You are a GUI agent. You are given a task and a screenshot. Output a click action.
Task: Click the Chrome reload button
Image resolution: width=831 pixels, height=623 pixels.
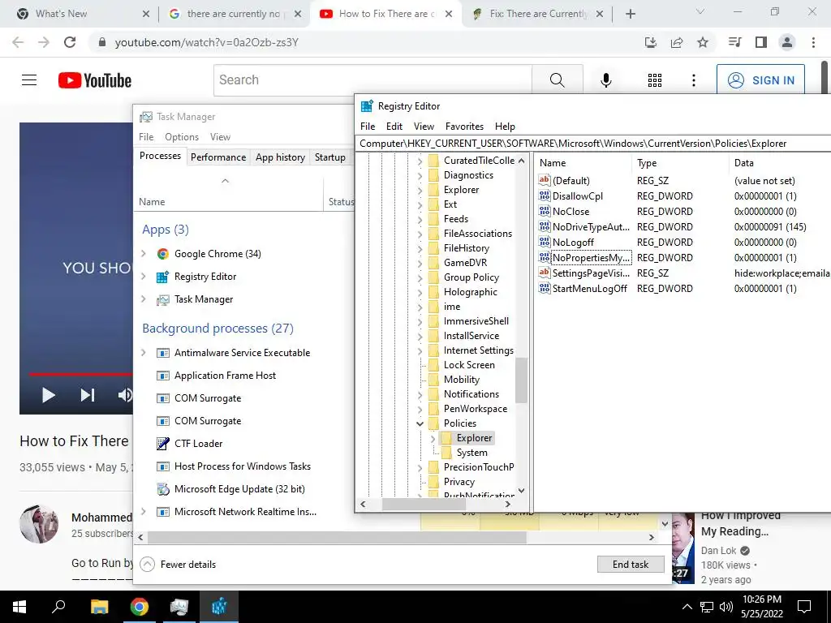point(70,42)
